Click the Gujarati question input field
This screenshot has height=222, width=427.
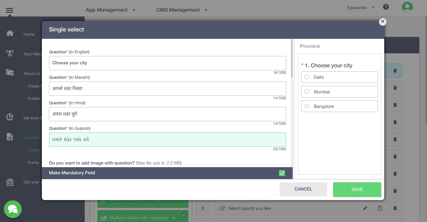coord(167,140)
